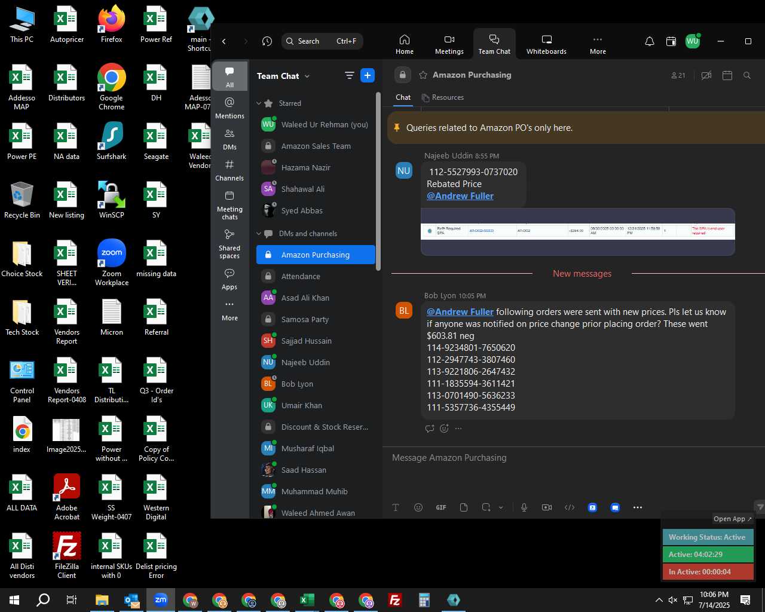Open the screenshot attachment in Najeeb's message
The image size is (765, 612).
tap(578, 232)
